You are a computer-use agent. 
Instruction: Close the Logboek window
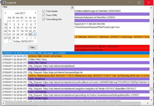tap(149, 2)
